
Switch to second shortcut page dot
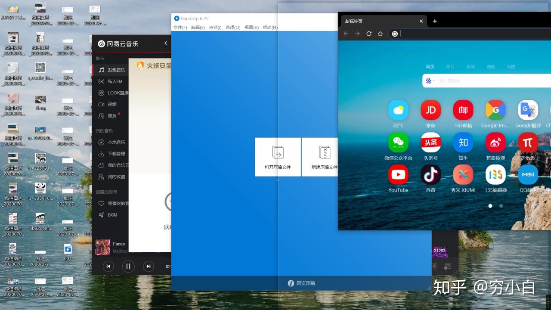point(501,206)
